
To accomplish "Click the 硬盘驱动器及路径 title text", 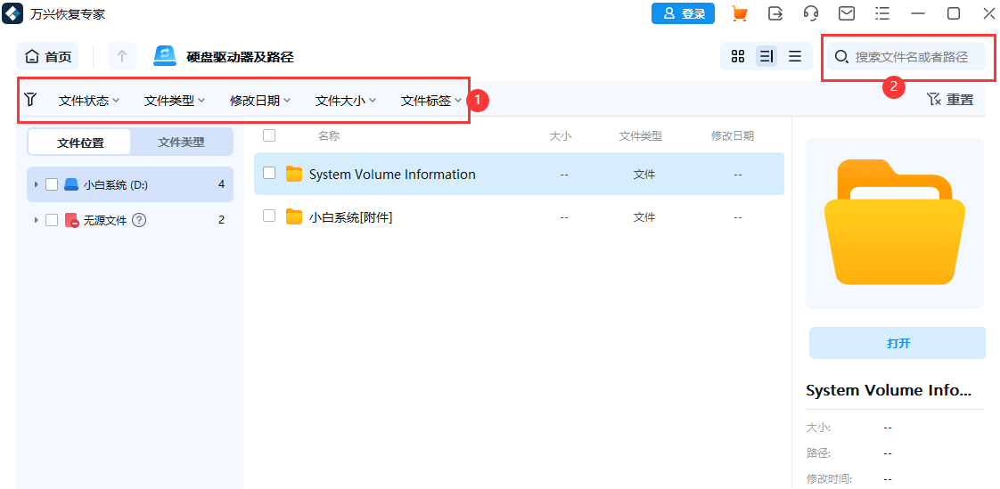I will [x=240, y=57].
